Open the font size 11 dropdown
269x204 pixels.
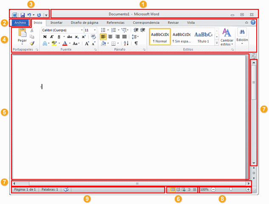click(x=95, y=30)
